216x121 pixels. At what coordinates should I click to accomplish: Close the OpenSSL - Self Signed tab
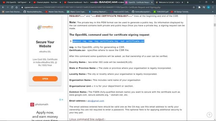tap(30, 2)
